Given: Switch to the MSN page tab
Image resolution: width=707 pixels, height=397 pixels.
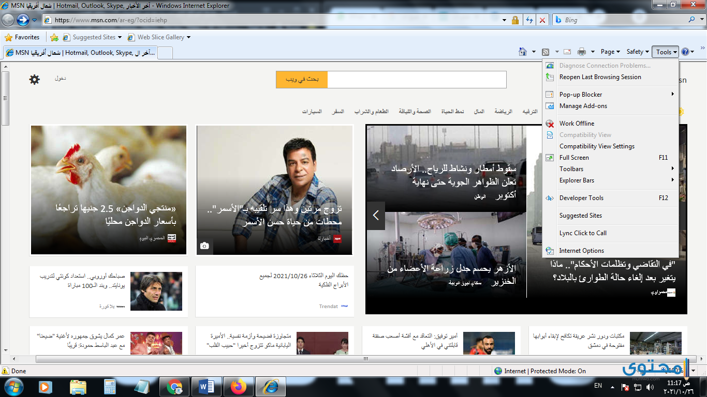Looking at the screenshot, I should click(80, 53).
